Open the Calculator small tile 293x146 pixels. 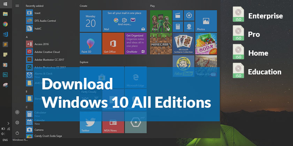(x=178, y=27)
